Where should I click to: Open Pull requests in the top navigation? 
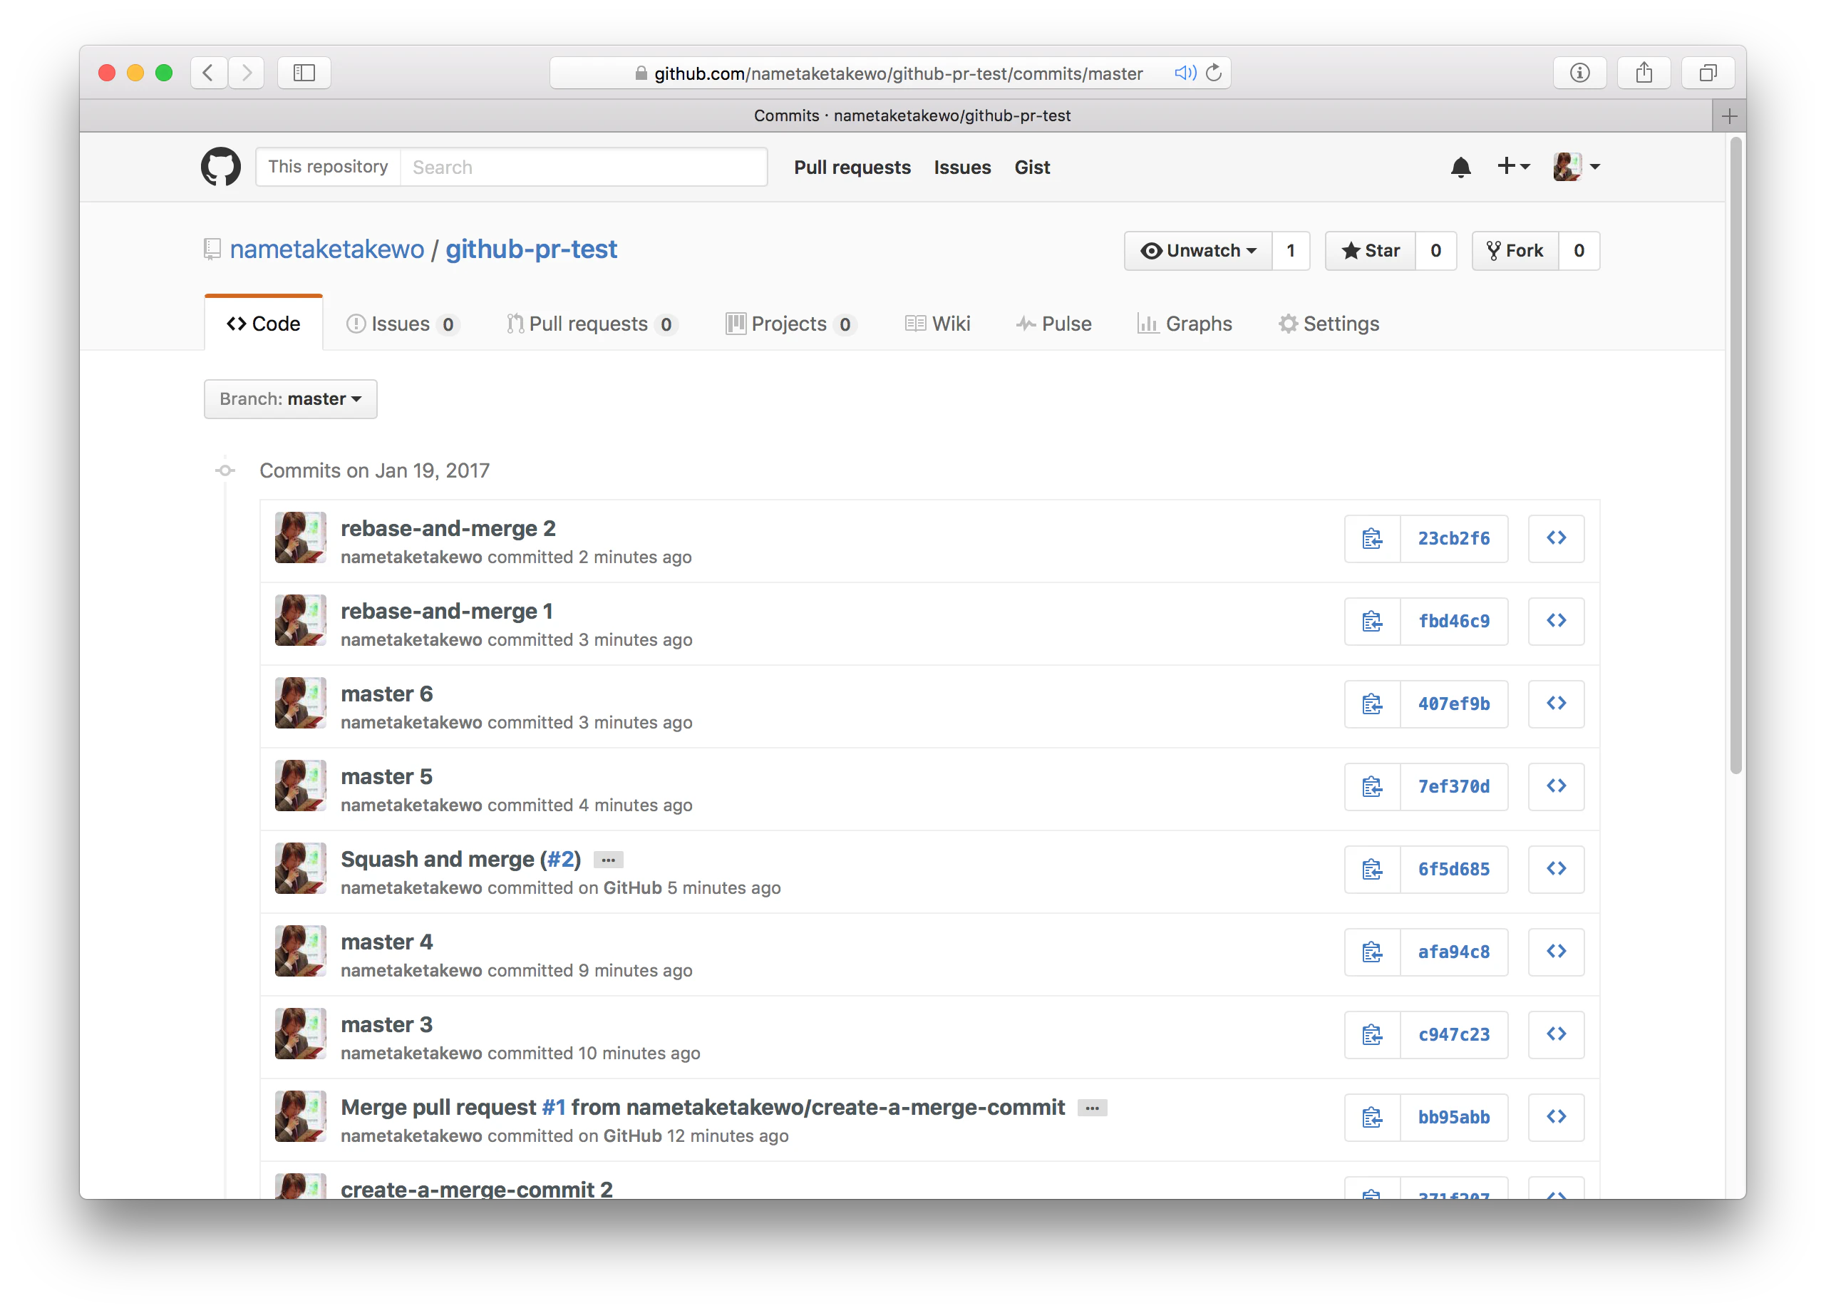coord(852,168)
